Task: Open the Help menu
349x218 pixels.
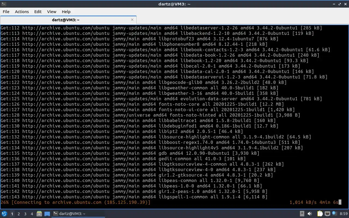Action: pyautogui.click(x=66, y=11)
